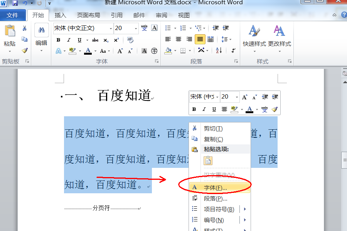347x231 pixels.
Task: Open the Editing binoculars button
Action: click(x=41, y=30)
